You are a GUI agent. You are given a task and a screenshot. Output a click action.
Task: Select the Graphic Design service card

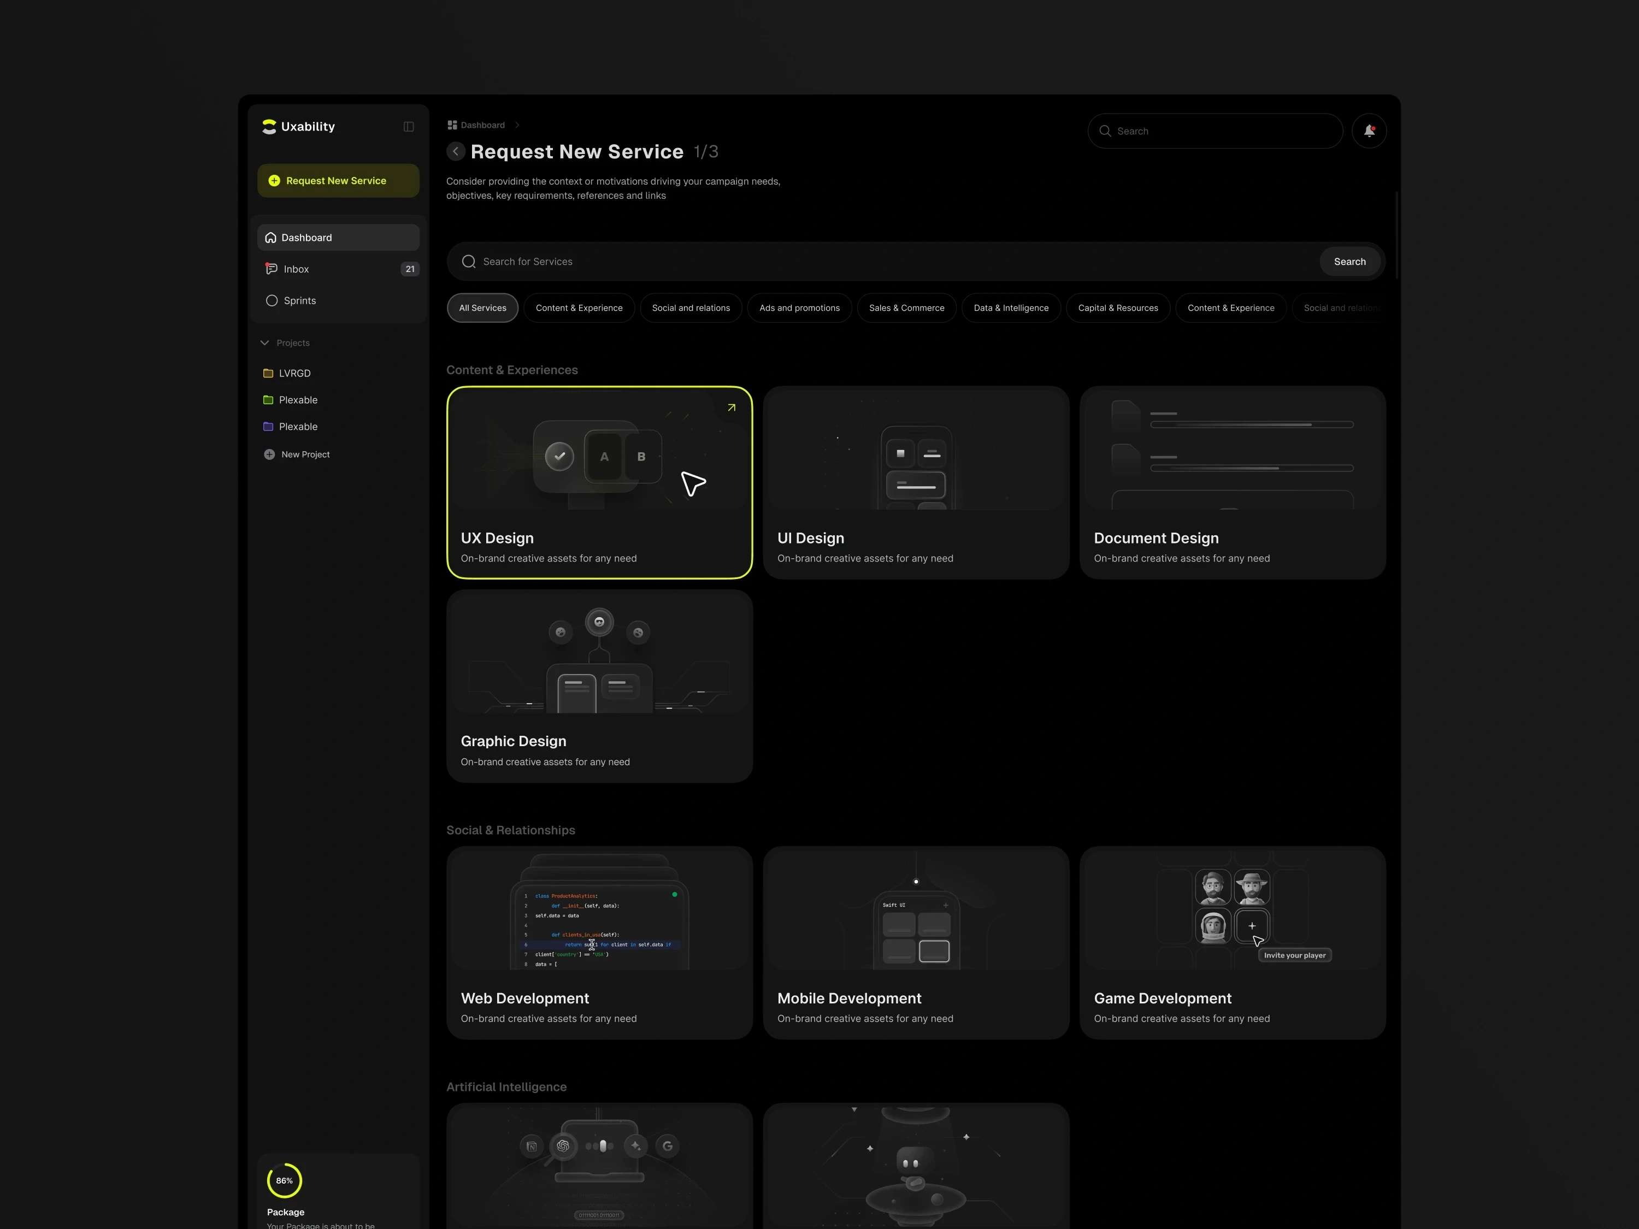(x=599, y=686)
